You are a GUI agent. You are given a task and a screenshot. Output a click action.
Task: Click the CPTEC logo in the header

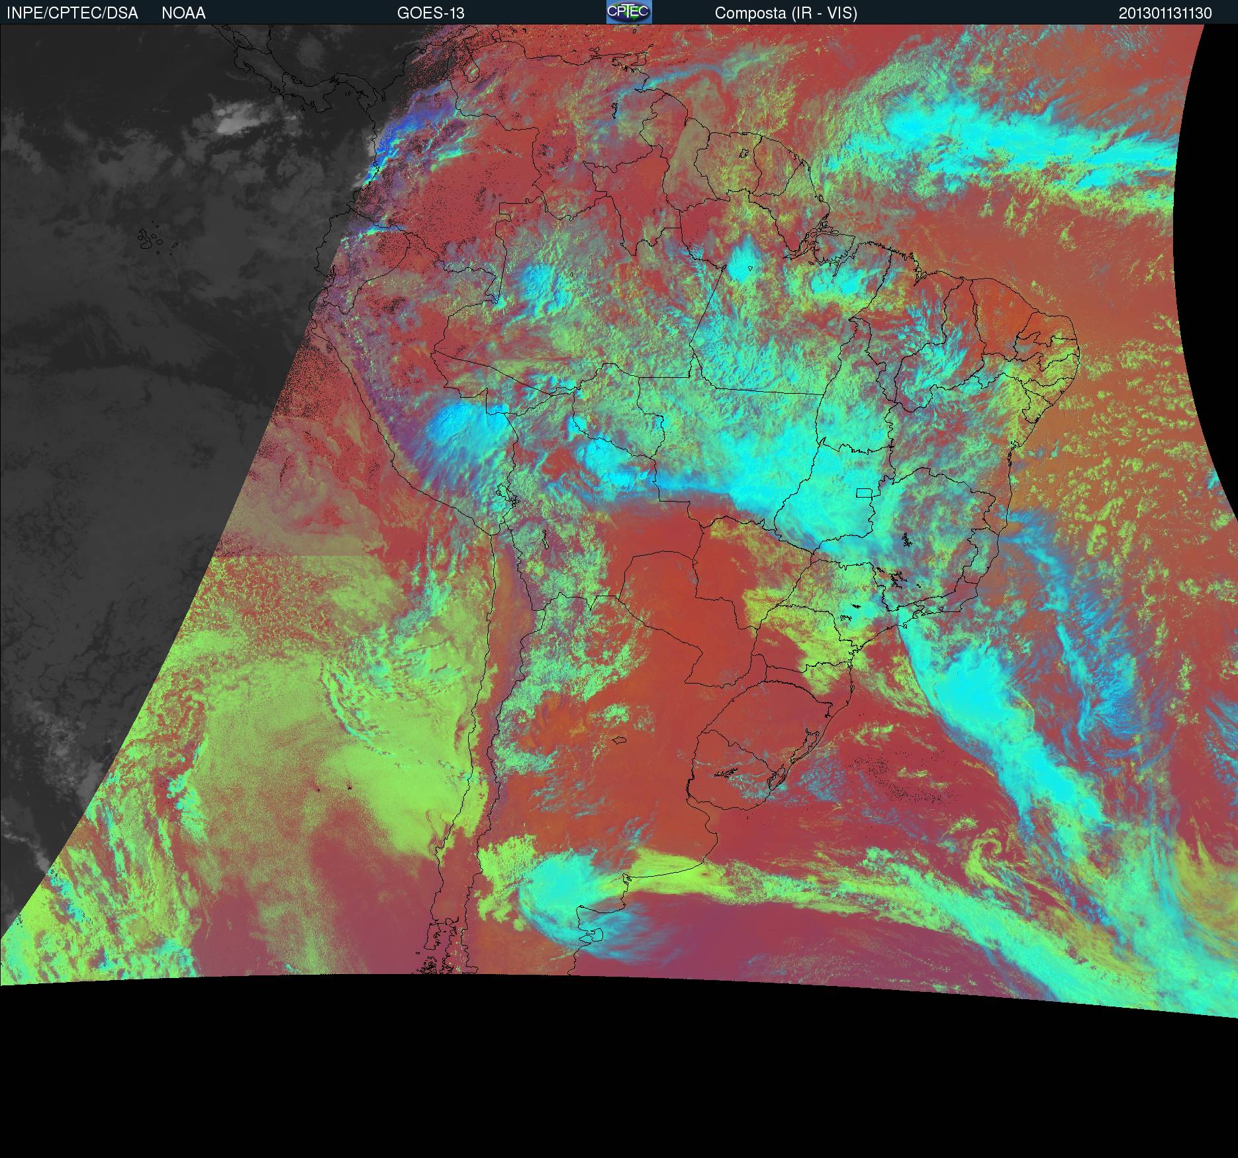(x=629, y=12)
